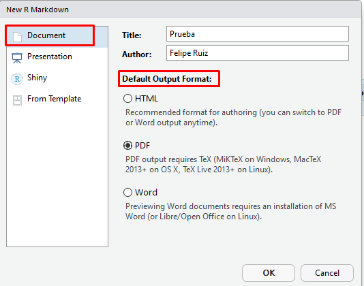This screenshot has width=364, height=286.
Task: Click the From Template layout icon
Action: [17, 100]
